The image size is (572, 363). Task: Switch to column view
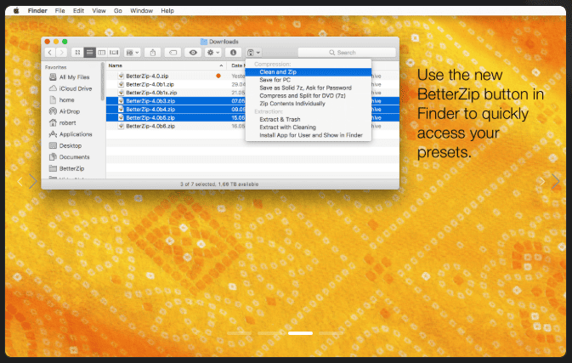(101, 53)
